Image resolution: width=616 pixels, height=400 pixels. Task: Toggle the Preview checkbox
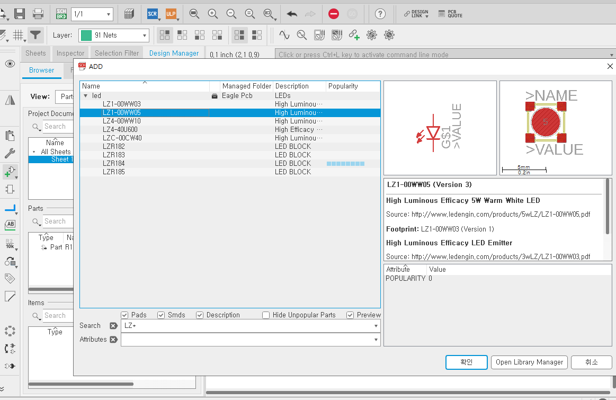(350, 315)
